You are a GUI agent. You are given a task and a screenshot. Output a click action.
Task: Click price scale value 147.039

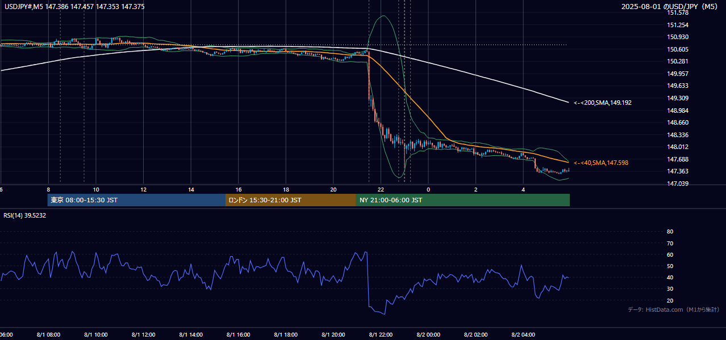click(x=678, y=184)
